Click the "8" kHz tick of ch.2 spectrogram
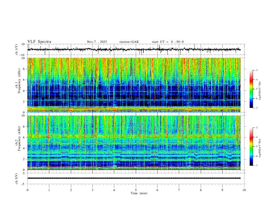 pyautogui.click(x=24, y=127)
